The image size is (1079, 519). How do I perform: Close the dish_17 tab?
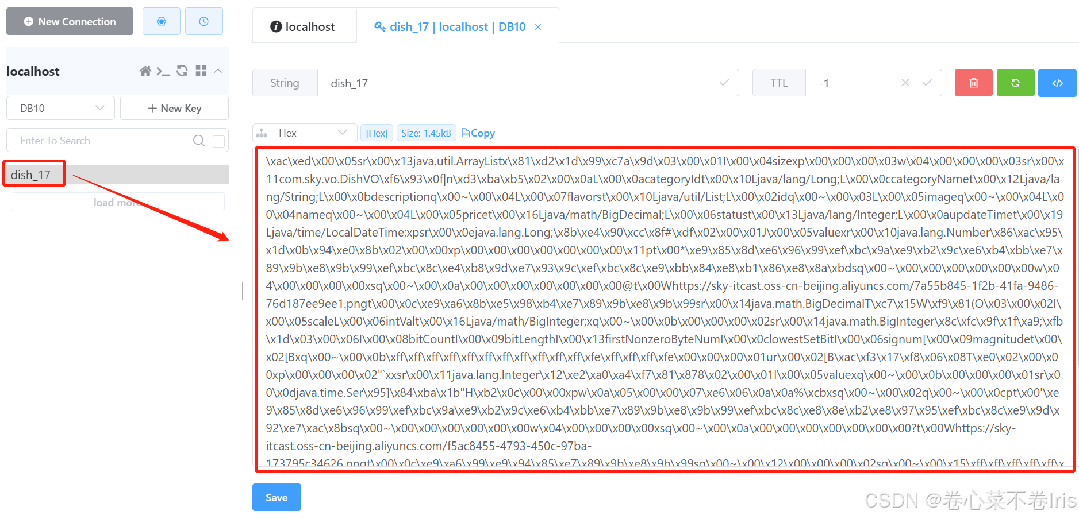click(538, 27)
